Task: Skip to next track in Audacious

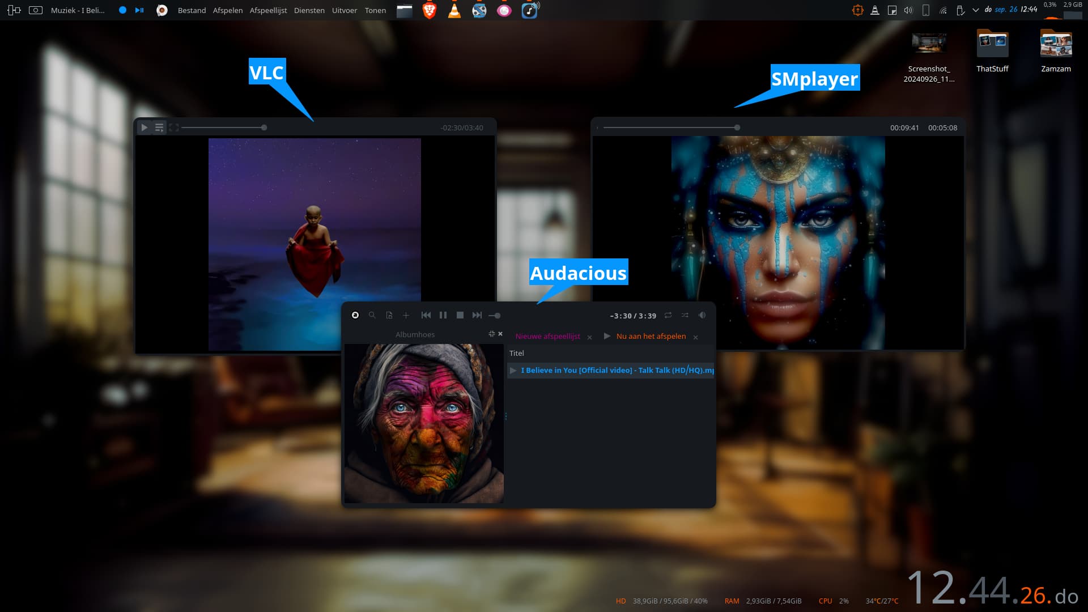Action: click(x=477, y=315)
